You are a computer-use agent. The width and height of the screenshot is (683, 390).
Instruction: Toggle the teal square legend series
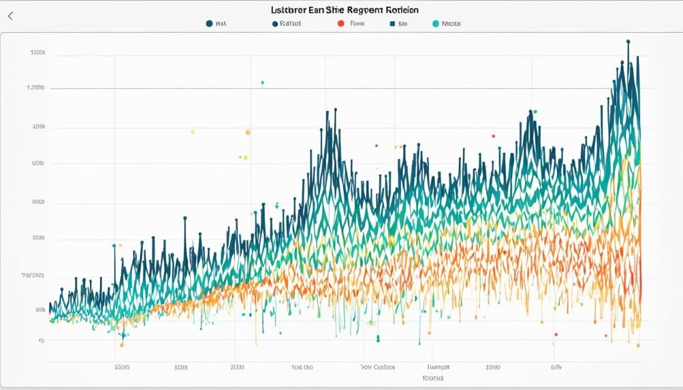392,24
